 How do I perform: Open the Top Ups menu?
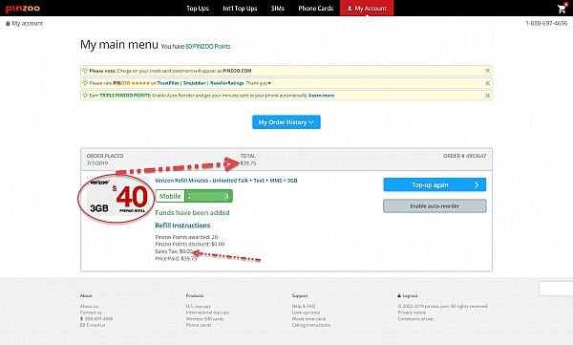(x=198, y=8)
